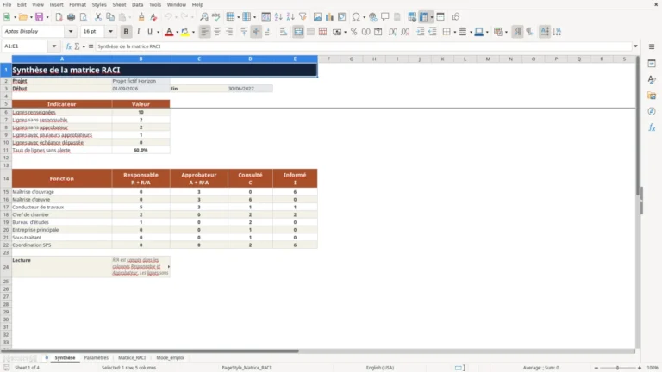Click English (USA) language in status bar
Screen dimensions: 662x372
point(380,368)
